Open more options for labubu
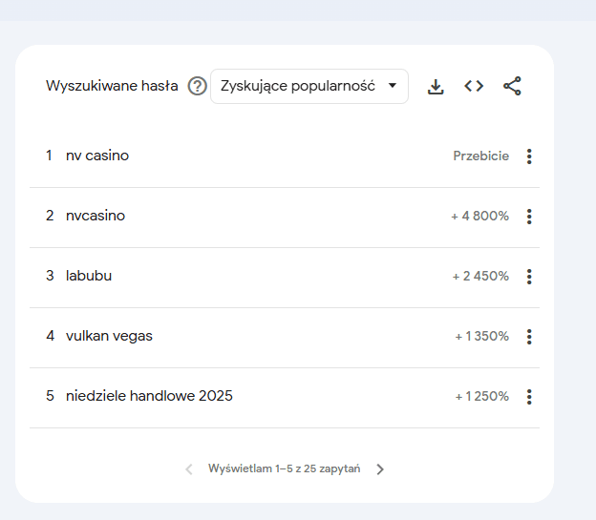596x520 pixels. pos(529,277)
